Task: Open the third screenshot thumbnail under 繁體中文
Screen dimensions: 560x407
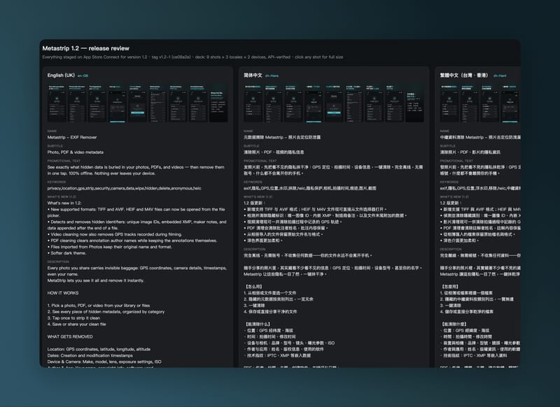Action: point(489,103)
